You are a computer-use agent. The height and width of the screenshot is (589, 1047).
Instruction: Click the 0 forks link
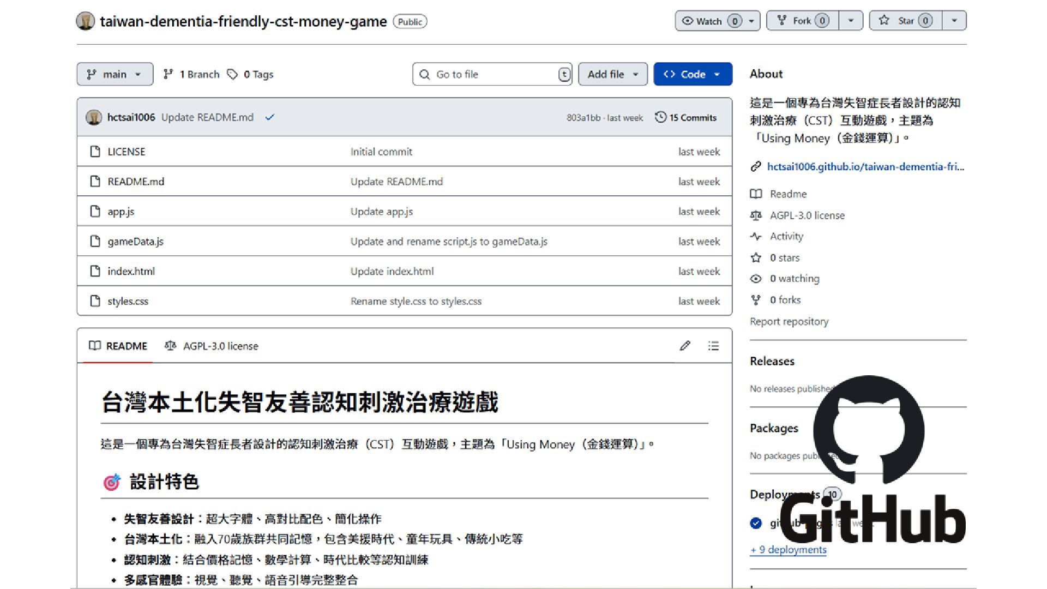tap(785, 300)
